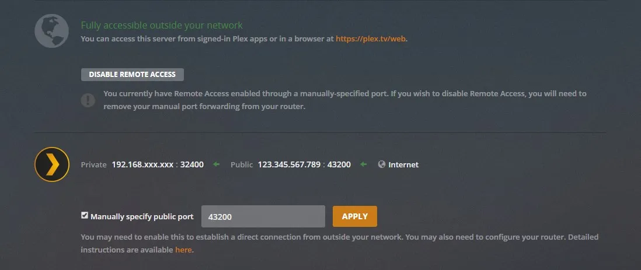
Task: Click the green arrow before the Internet globe
Action: (x=364, y=164)
